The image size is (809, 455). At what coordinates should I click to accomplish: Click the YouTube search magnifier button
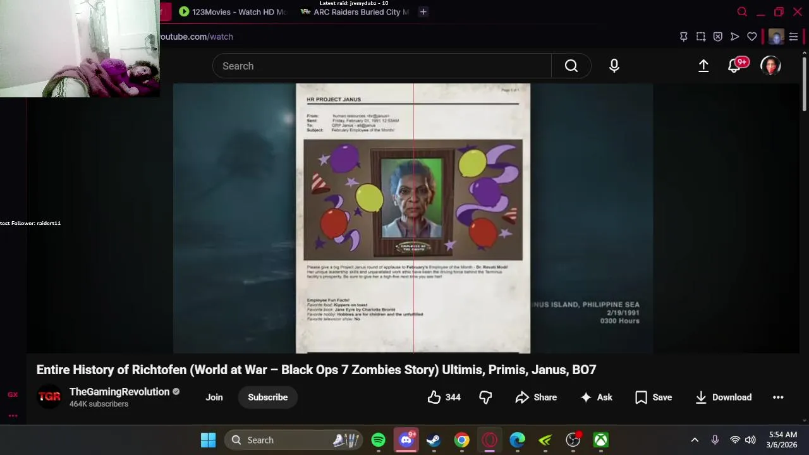click(571, 66)
